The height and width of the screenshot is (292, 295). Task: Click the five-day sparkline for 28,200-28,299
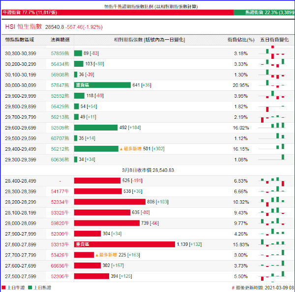click(272, 202)
